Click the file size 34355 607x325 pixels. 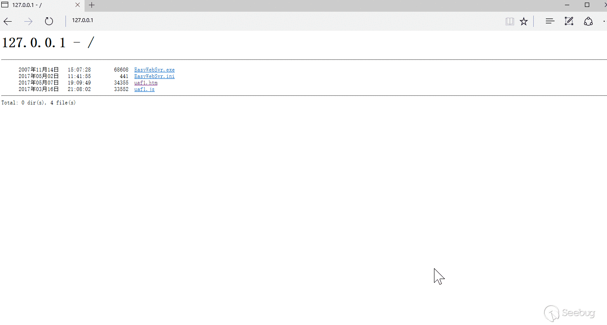(x=121, y=83)
